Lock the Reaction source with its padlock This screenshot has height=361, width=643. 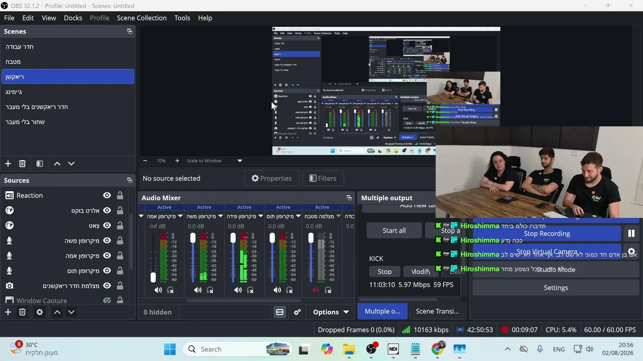point(120,195)
